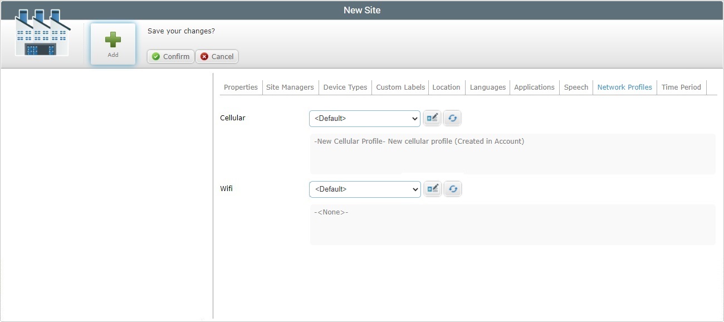
Task: Switch to the Speech tab
Action: [x=576, y=87]
